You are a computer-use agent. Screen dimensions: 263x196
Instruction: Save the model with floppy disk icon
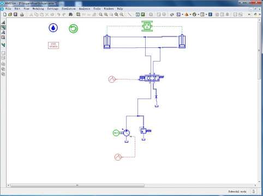point(15,14)
